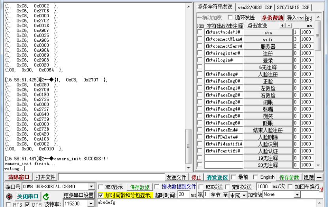The width and height of the screenshot is (328, 207).
Task: Click the 正脸 send button
Action: tap(268, 81)
